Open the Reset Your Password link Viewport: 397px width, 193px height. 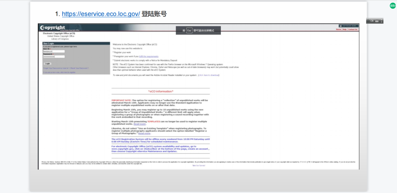click(79, 68)
